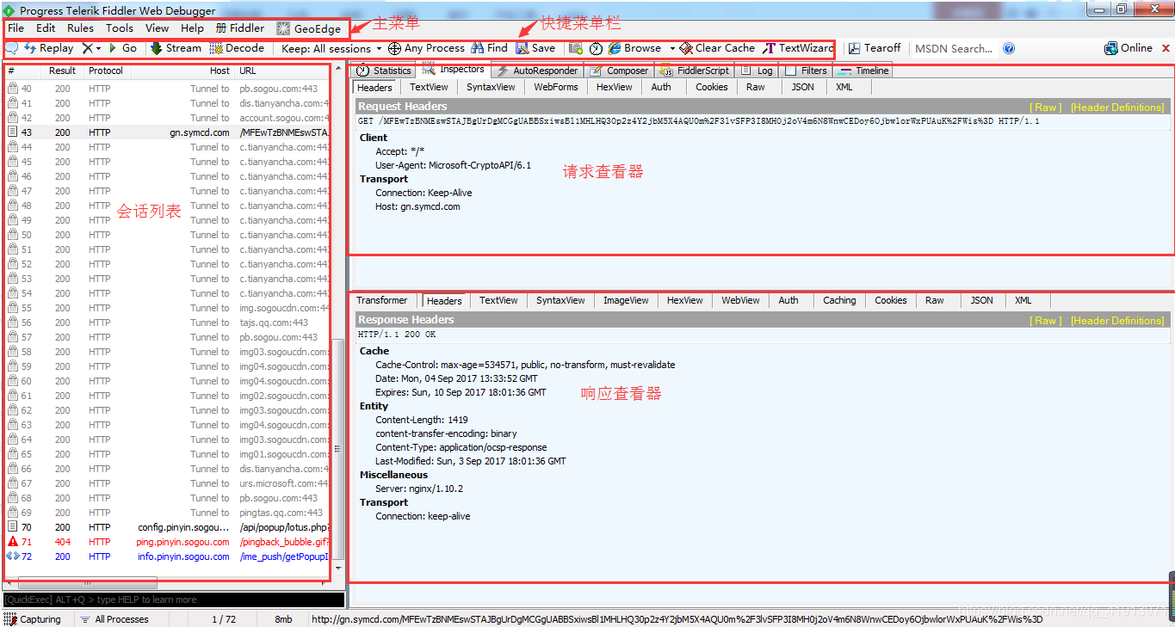This screenshot has width=1175, height=627.
Task: Select the request WebForms tab
Action: 556,87
